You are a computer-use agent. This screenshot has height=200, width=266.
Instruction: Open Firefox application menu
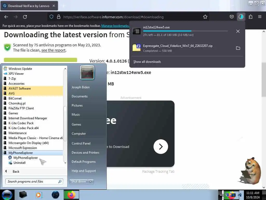[260, 17]
